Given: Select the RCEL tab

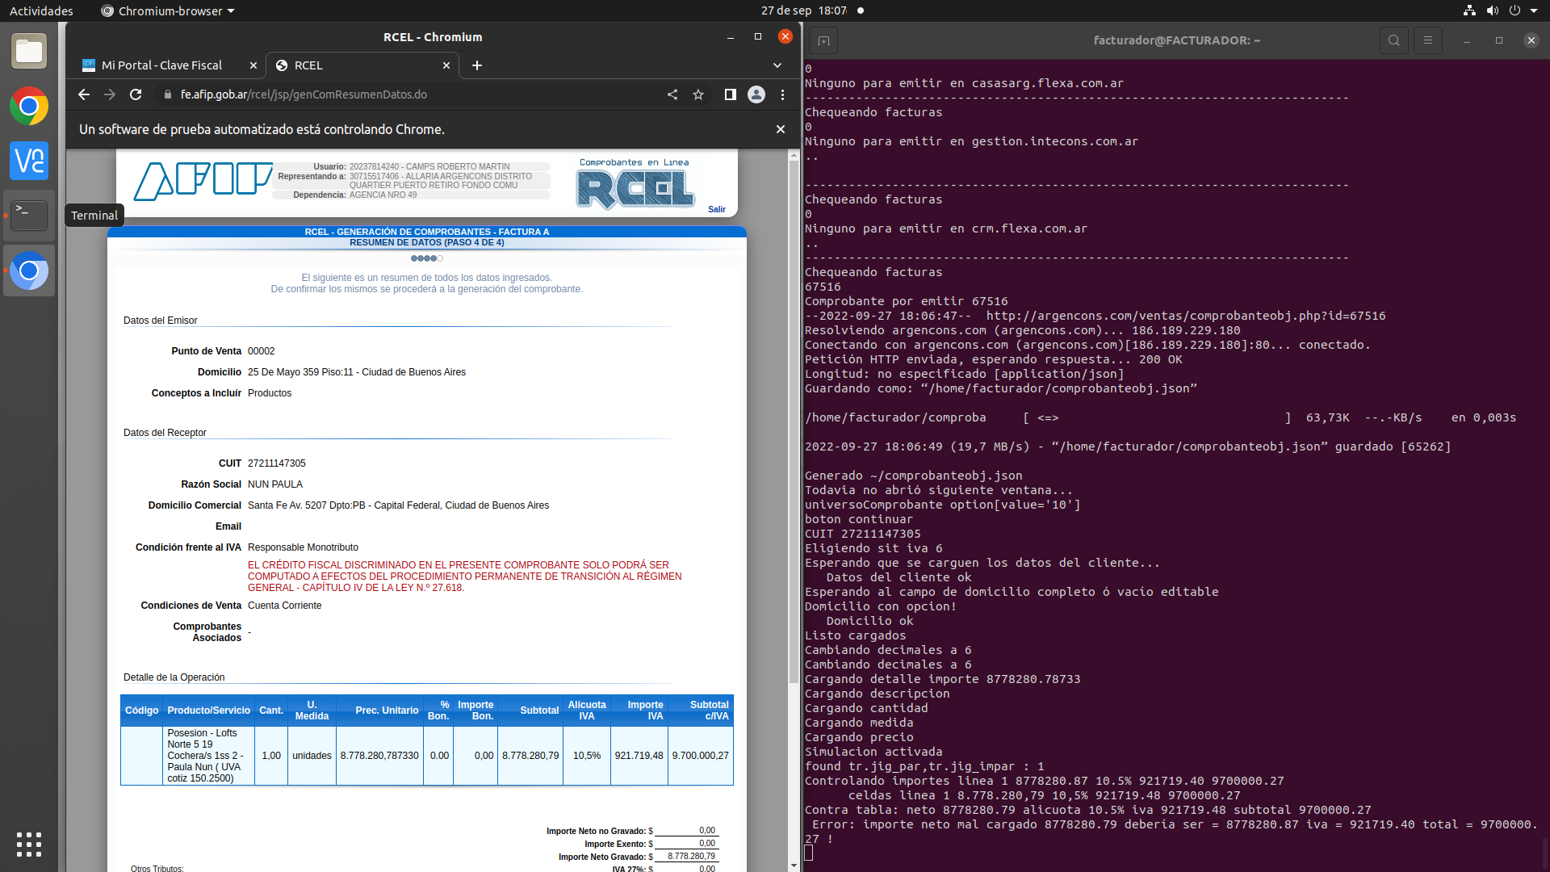Looking at the screenshot, I should click(x=362, y=65).
